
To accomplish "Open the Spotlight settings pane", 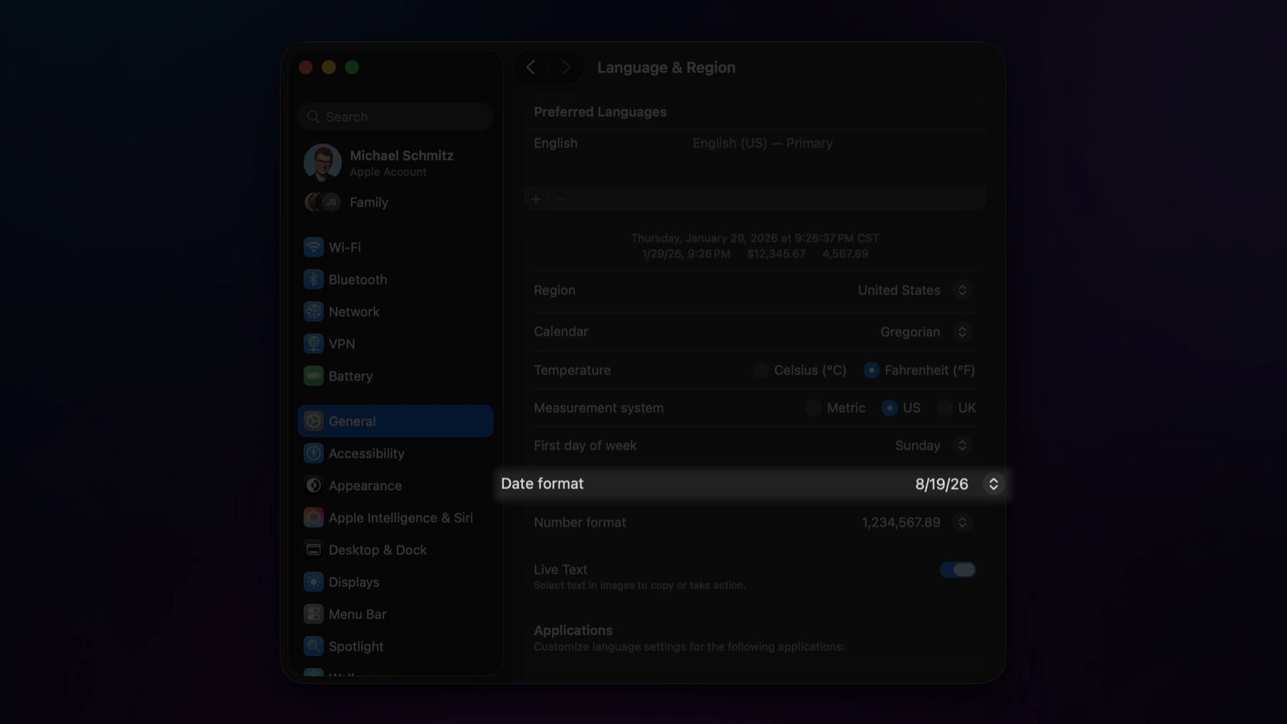I will coord(355,646).
